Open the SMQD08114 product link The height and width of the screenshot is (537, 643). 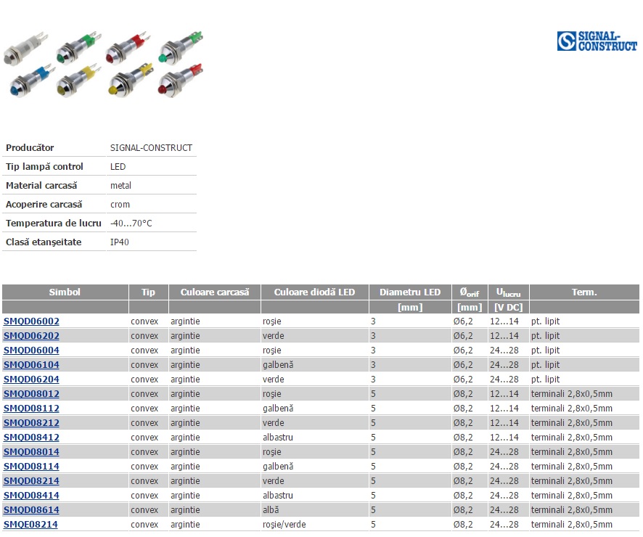click(32, 467)
